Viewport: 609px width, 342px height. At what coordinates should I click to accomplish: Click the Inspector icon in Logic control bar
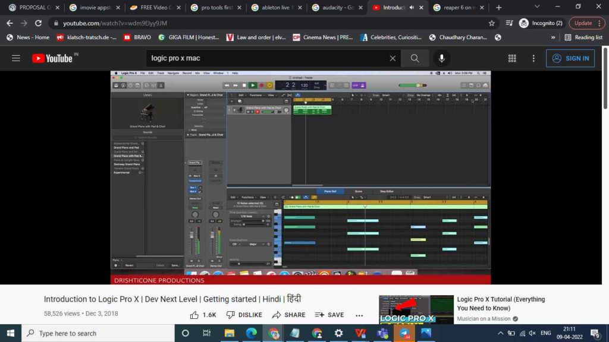click(x=123, y=85)
